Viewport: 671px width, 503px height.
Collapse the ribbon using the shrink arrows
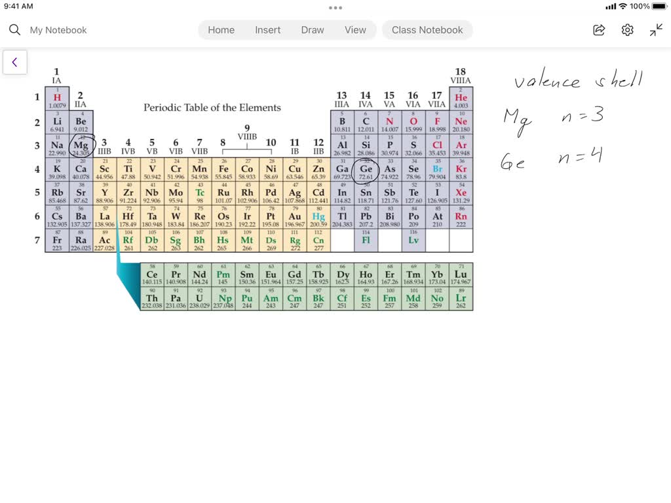pyautogui.click(x=655, y=29)
